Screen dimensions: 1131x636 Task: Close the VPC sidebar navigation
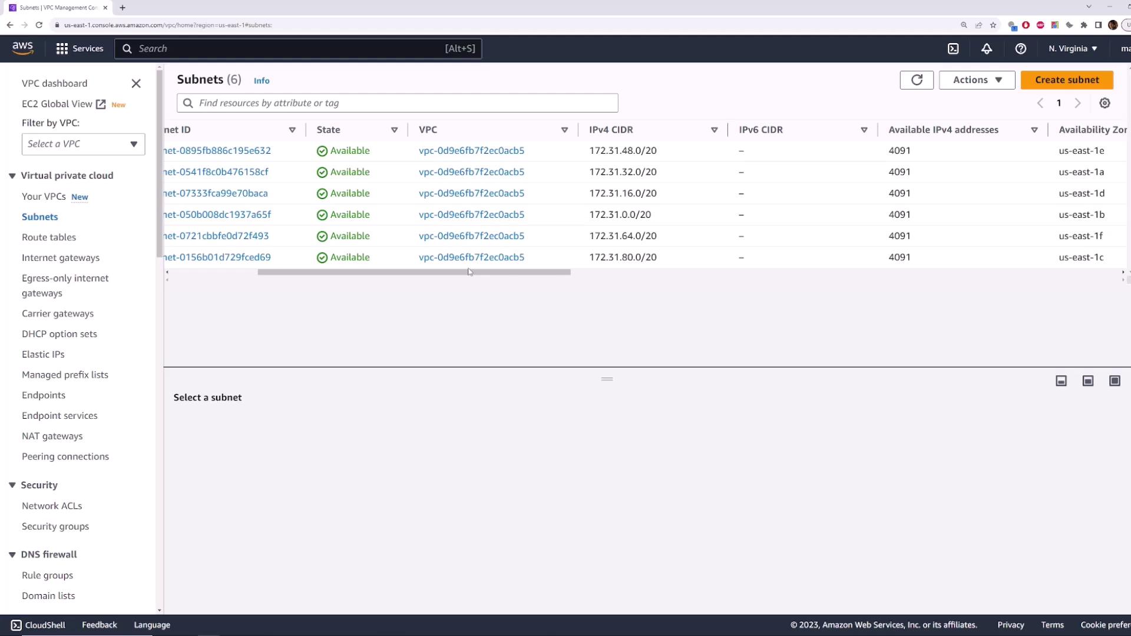[136, 84]
